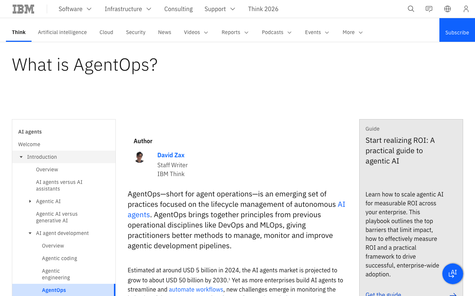Open AI agents versus AI assistants
475x296 pixels.
pos(59,185)
